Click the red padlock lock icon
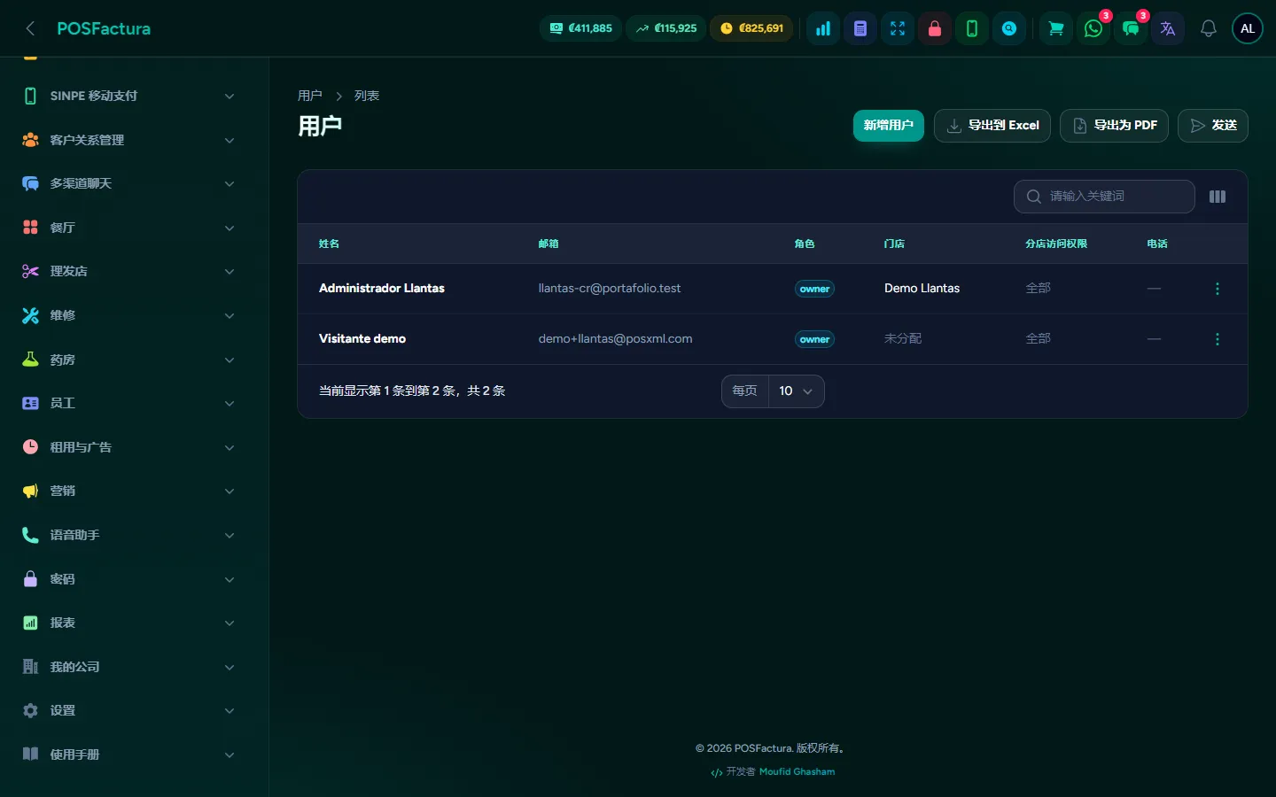This screenshot has height=797, width=1276. click(x=935, y=28)
